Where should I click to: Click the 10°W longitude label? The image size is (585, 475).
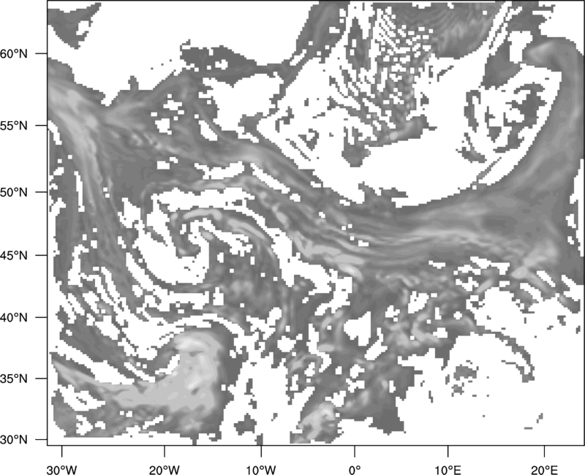[261, 470]
